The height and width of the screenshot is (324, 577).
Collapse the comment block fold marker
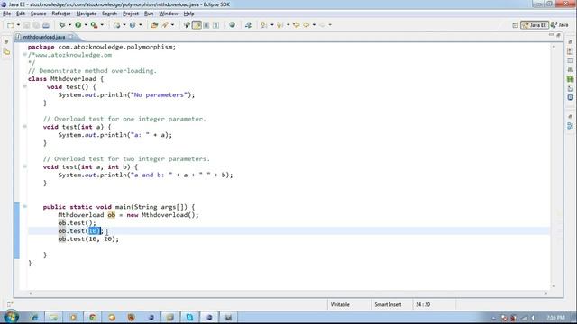pos(24,55)
